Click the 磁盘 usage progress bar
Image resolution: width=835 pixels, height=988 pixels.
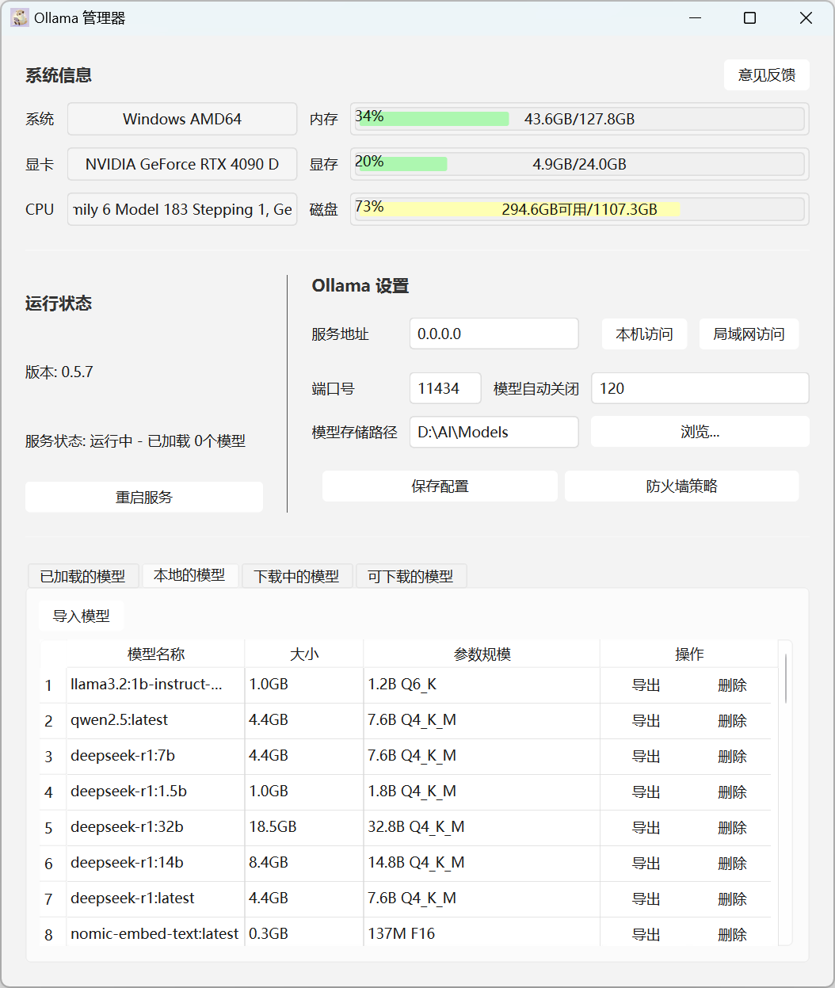579,208
